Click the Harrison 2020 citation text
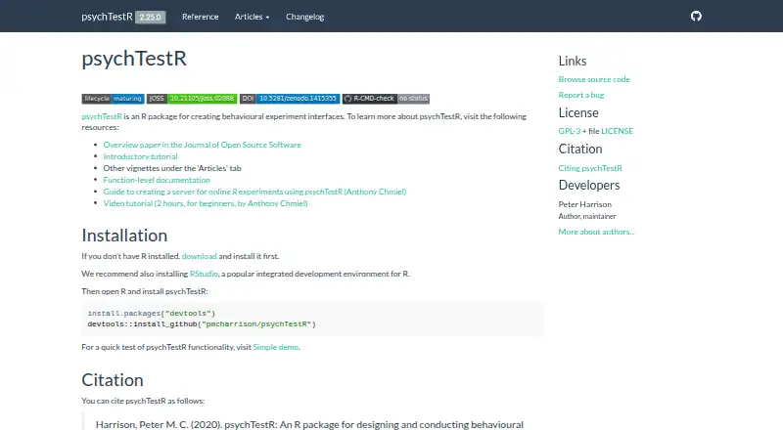 tap(309, 424)
